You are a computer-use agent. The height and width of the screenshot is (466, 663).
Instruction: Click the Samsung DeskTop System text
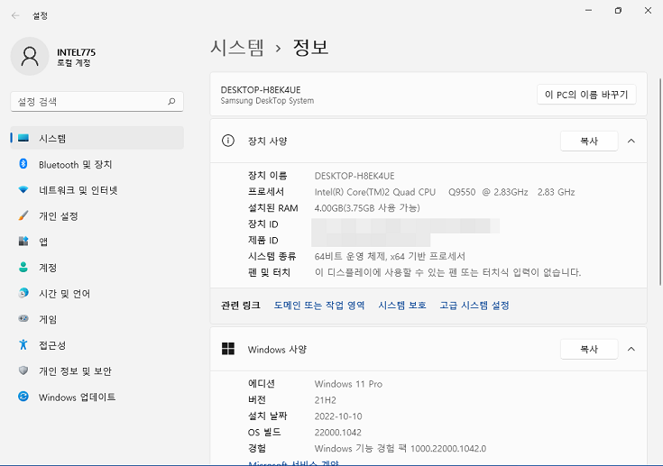coord(267,101)
